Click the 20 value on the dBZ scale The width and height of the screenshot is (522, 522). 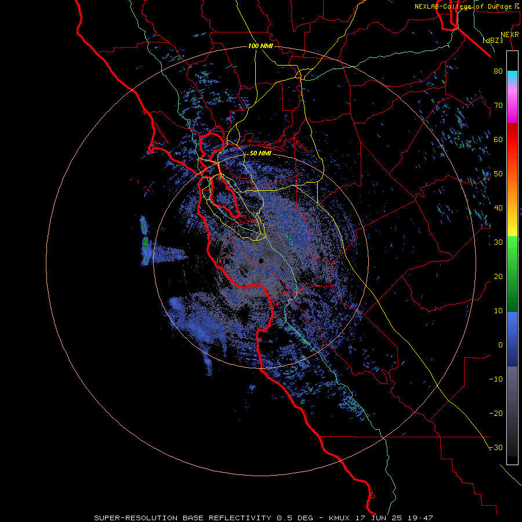pos(498,276)
